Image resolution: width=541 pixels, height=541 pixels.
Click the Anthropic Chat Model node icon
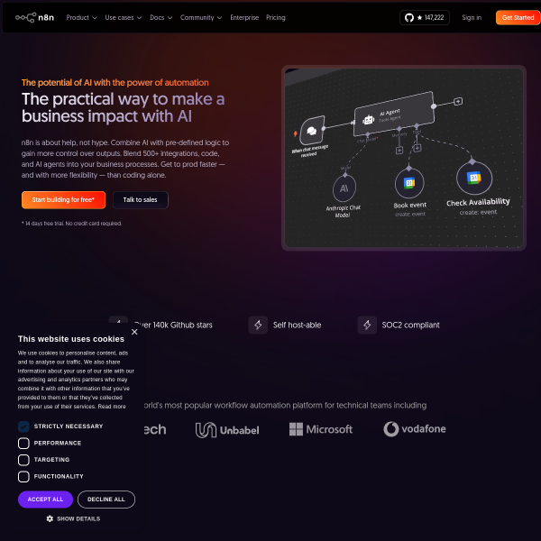point(344,188)
